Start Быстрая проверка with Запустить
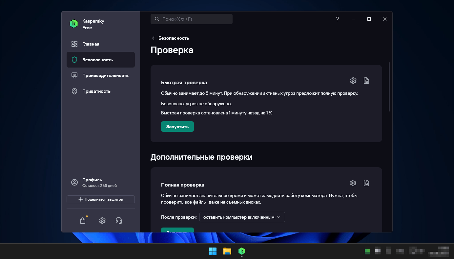 click(x=177, y=127)
